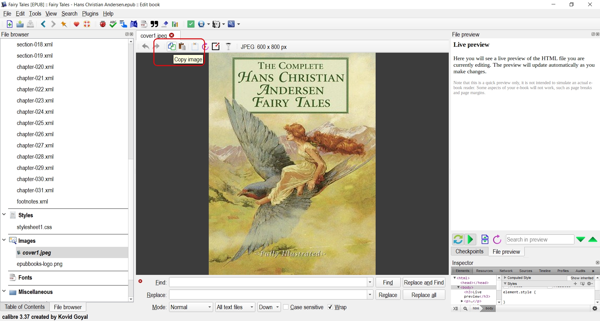Switch to the Checkpoints tab

[x=469, y=252]
